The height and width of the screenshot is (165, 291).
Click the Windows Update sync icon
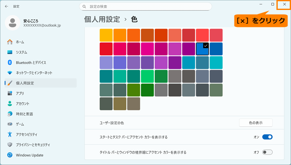tap(10, 155)
